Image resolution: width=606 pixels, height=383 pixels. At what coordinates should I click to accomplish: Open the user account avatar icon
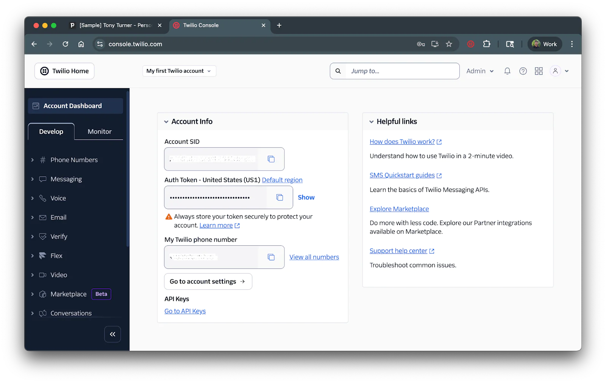pos(555,71)
